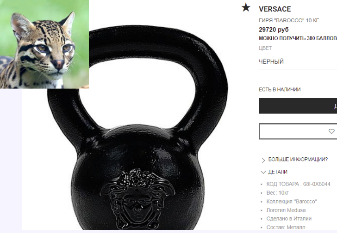Image resolution: width=337 pixels, height=233 pixels.
Task: Expand the БОЛЬШЕ ИНФОРМАЦИИ? section
Action: [x=298, y=159]
